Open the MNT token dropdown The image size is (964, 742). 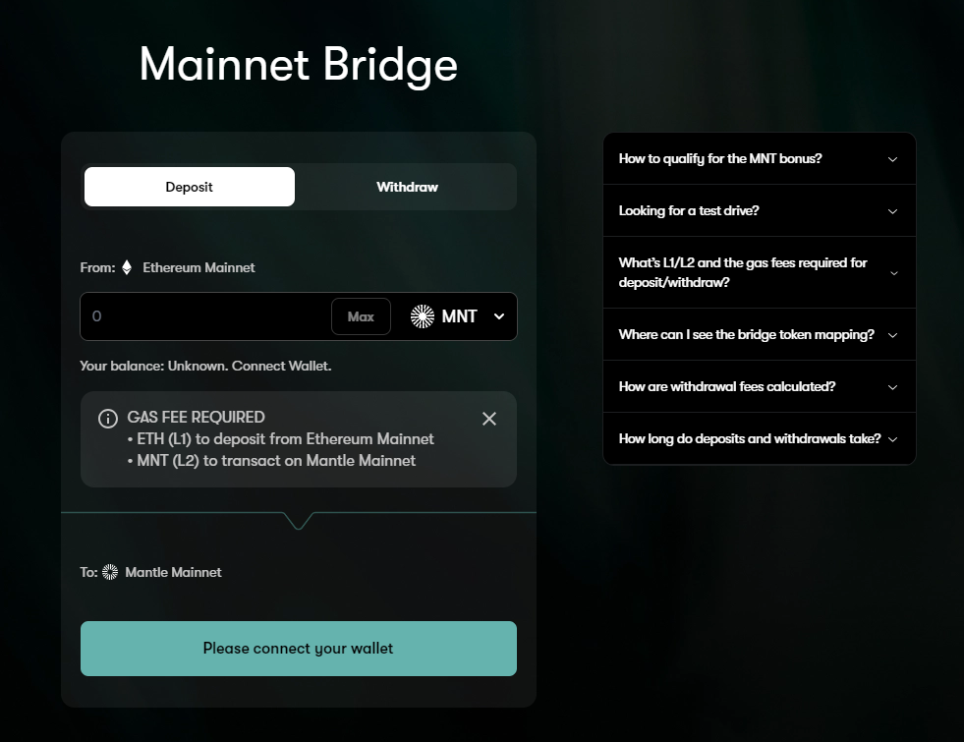pyautogui.click(x=498, y=316)
